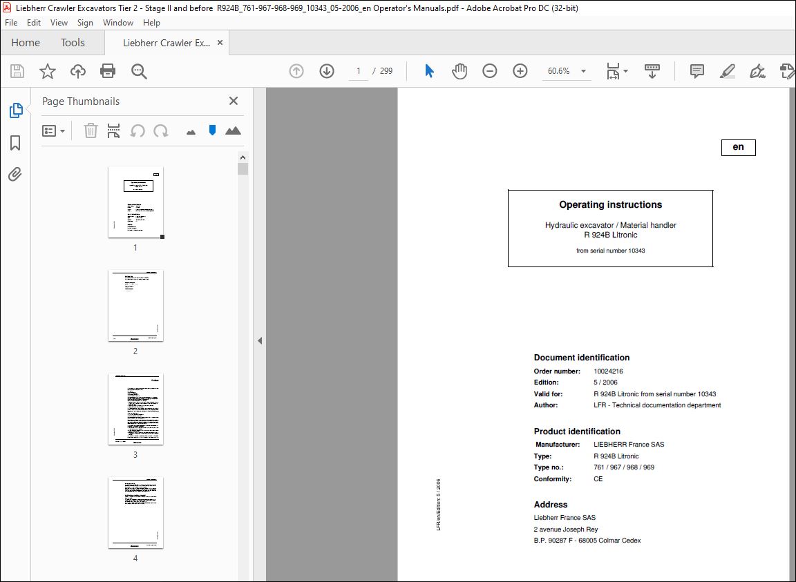Select page 2 thumbnail
This screenshot has width=796, height=582.
tap(135, 305)
